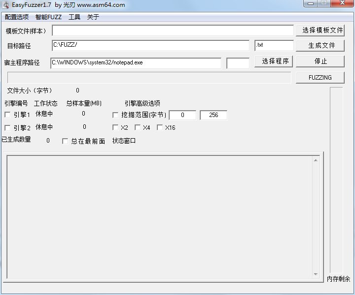Click the range end field showing 256
Image resolution: width=355 pixels, height=295 pixels.
[x=213, y=115]
